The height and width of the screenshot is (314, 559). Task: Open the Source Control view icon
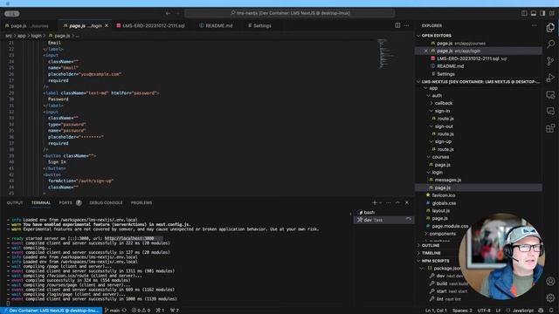[x=550, y=61]
